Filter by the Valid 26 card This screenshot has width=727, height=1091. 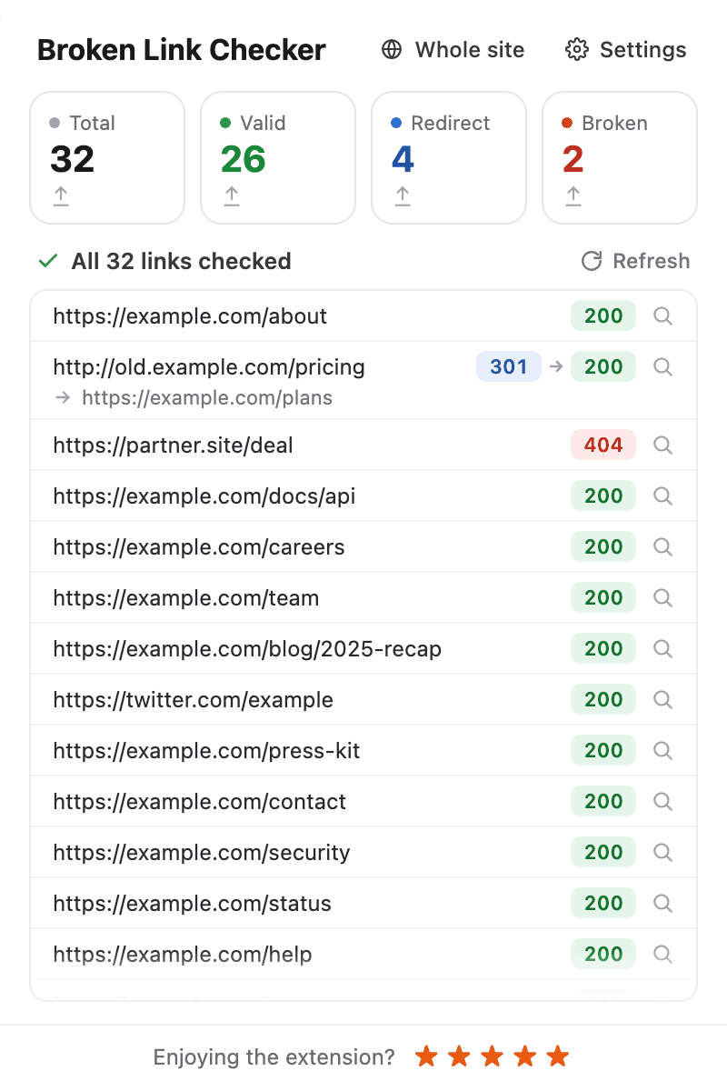pyautogui.click(x=278, y=157)
